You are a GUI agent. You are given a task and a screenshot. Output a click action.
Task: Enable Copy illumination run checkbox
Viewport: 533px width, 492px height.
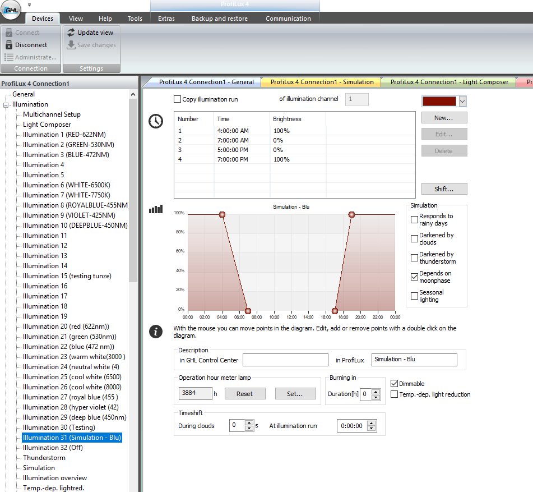click(177, 99)
